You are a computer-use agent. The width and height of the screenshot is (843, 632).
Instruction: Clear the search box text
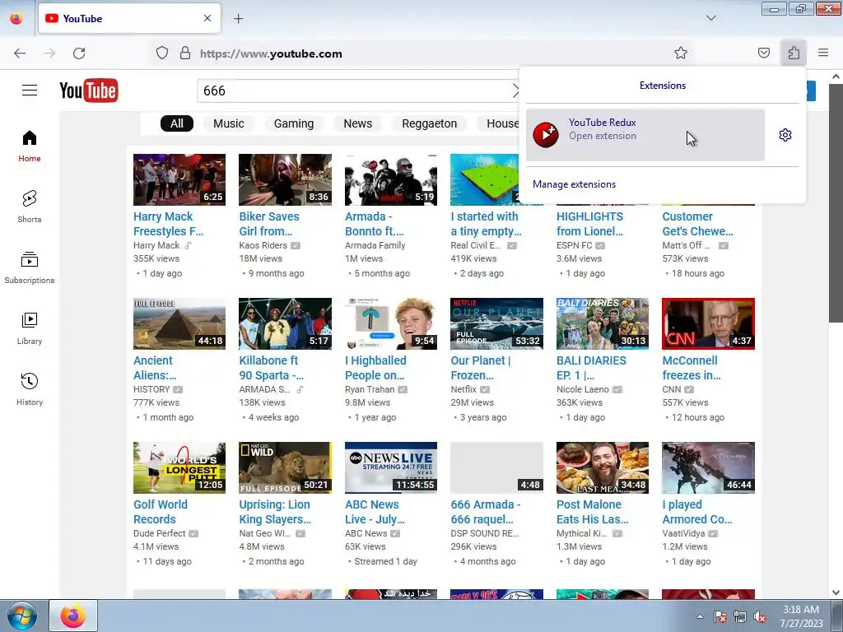click(x=515, y=91)
